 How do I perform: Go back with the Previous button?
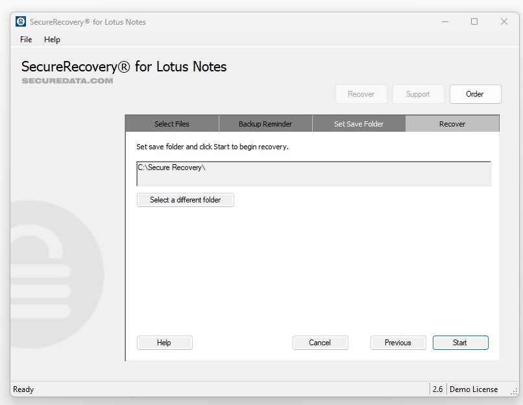coord(398,342)
